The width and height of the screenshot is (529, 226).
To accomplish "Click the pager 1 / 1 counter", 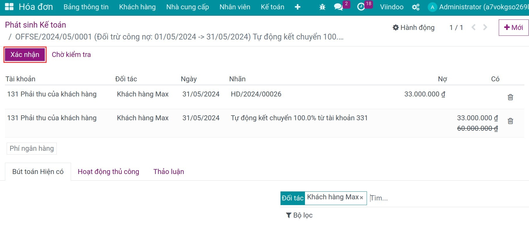I will click(456, 28).
